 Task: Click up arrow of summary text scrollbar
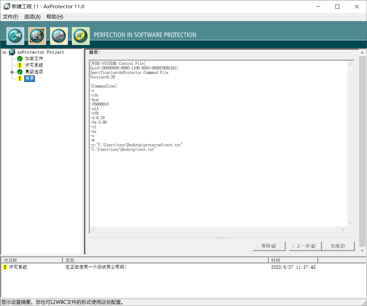pyautogui.click(x=351, y=64)
